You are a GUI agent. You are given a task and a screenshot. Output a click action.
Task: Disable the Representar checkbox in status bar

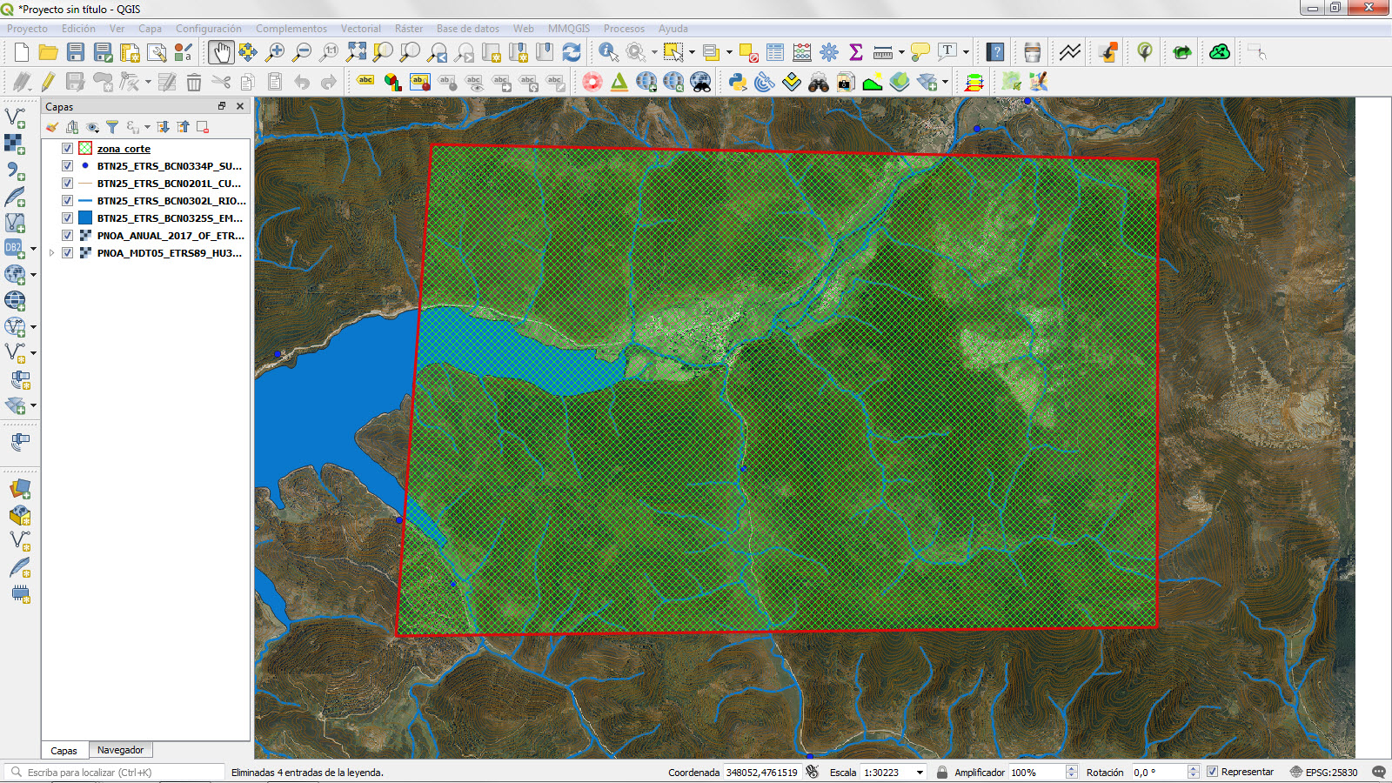[1211, 772]
